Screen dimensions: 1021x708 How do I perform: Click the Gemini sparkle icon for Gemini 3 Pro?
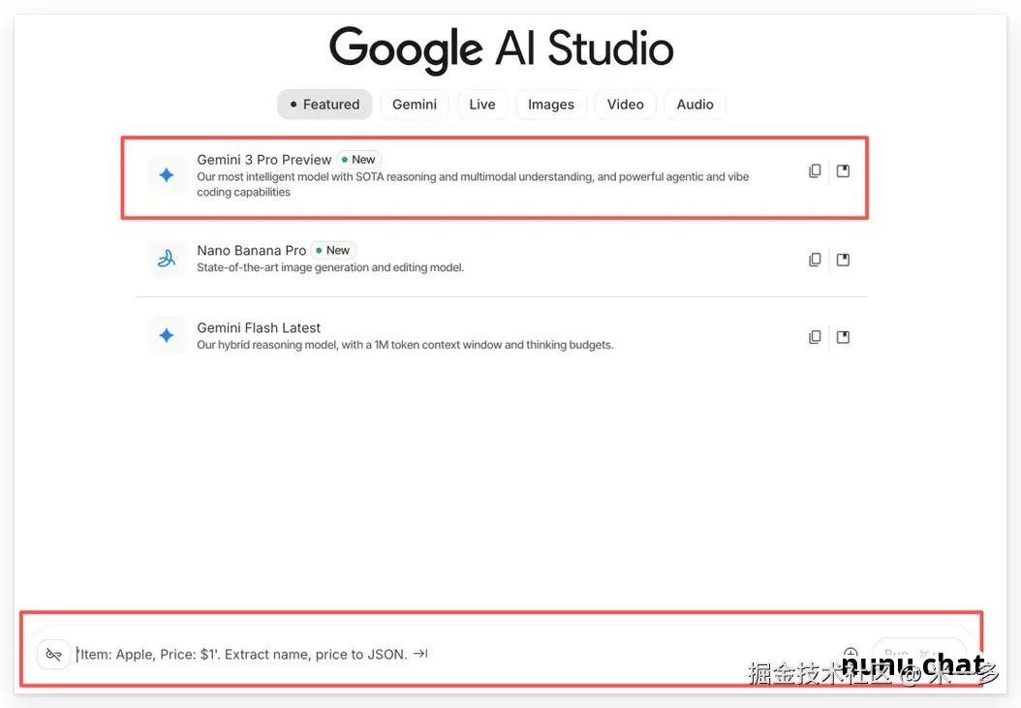click(167, 174)
